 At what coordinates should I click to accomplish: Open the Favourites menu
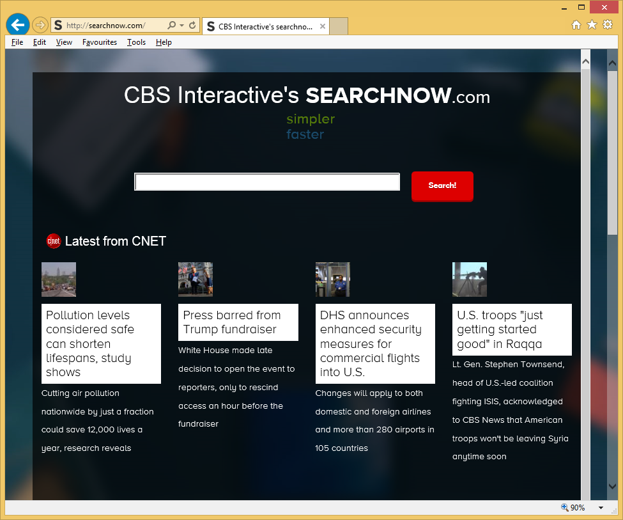tap(99, 42)
